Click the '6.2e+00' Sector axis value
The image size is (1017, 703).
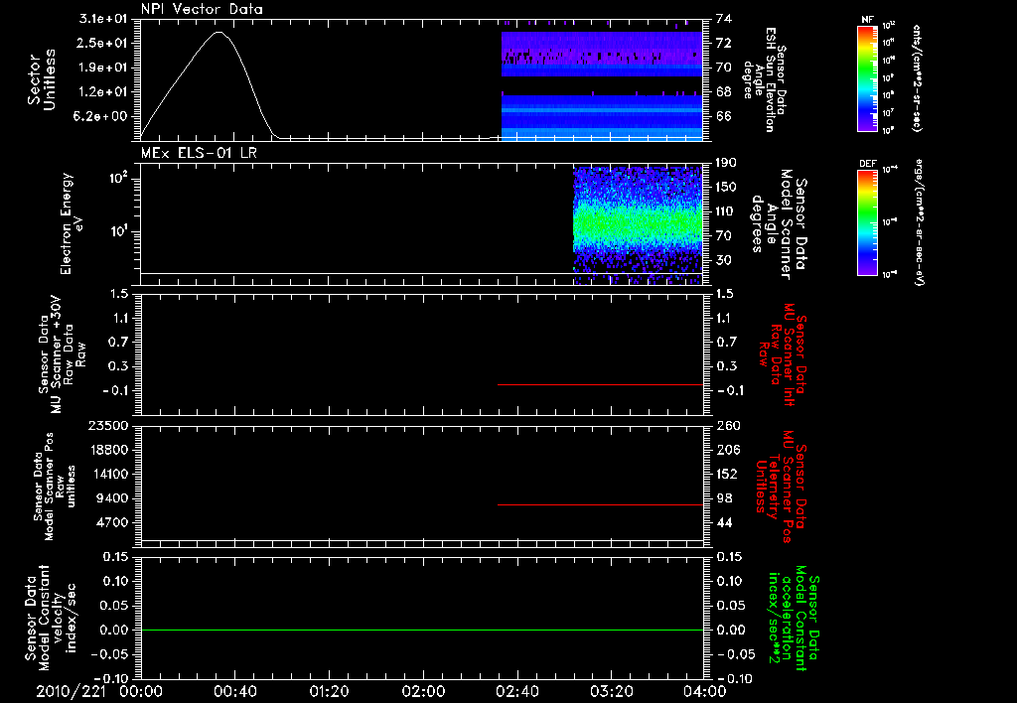click(102, 117)
